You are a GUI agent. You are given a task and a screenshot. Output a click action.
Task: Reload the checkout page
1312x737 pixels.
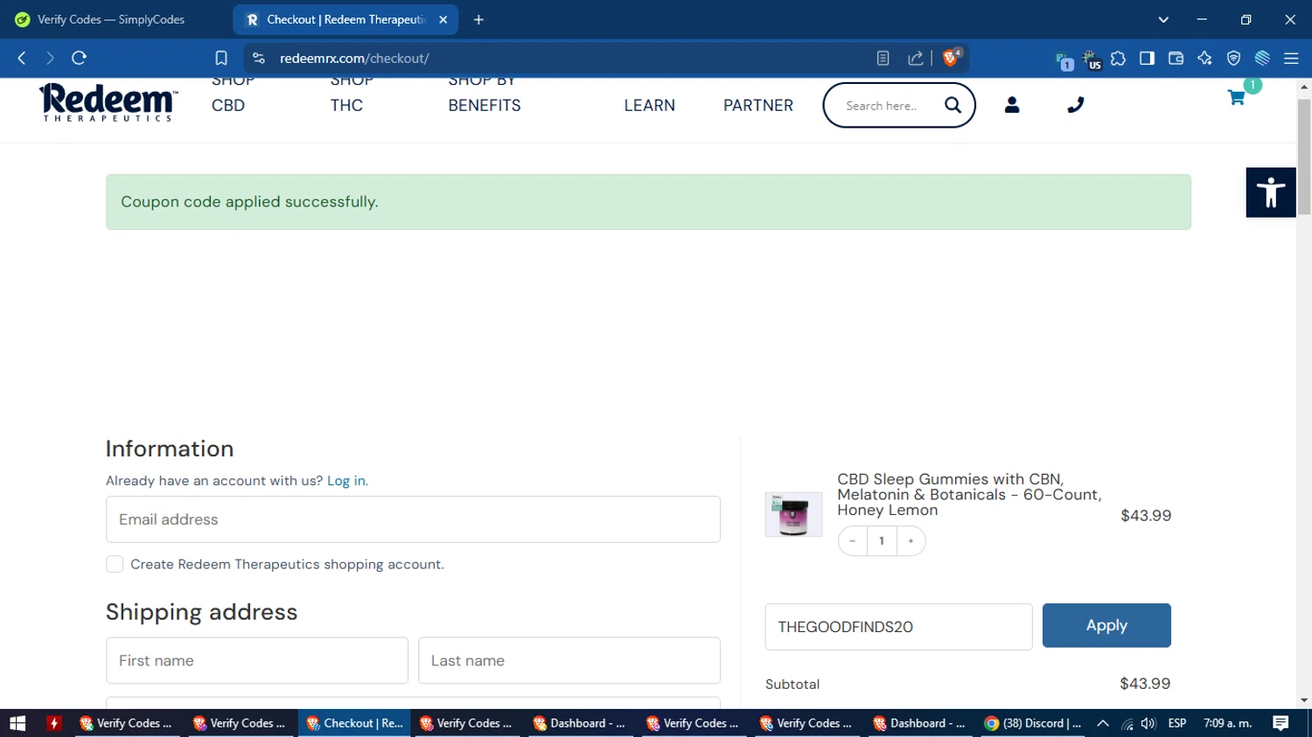79,58
